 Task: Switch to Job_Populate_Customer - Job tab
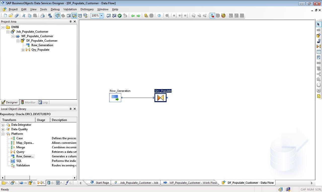pos(136,183)
